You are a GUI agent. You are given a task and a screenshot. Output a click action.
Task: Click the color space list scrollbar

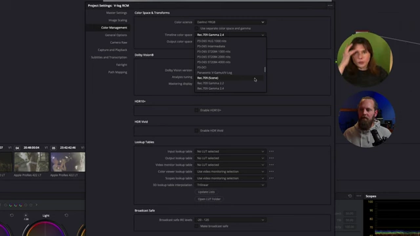[x=265, y=69]
